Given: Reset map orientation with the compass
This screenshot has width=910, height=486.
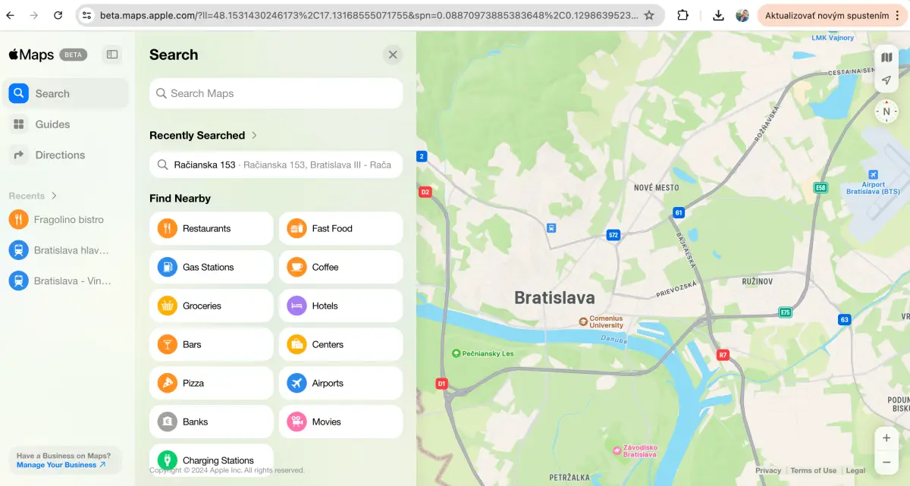Looking at the screenshot, I should tap(886, 111).
